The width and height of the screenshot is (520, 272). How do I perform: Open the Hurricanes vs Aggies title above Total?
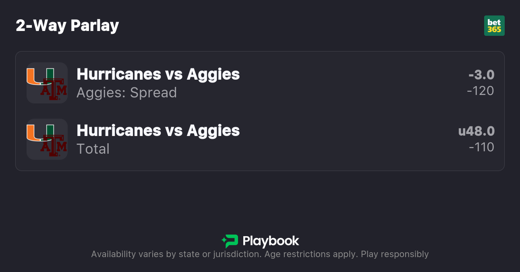(158, 130)
